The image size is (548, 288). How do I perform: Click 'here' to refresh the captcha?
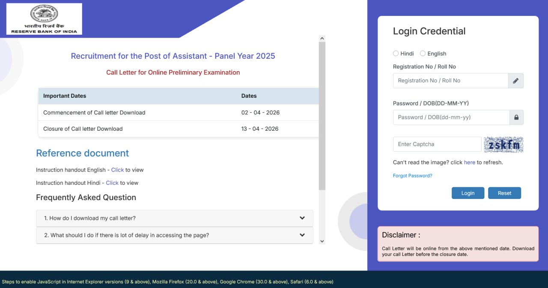point(469,162)
